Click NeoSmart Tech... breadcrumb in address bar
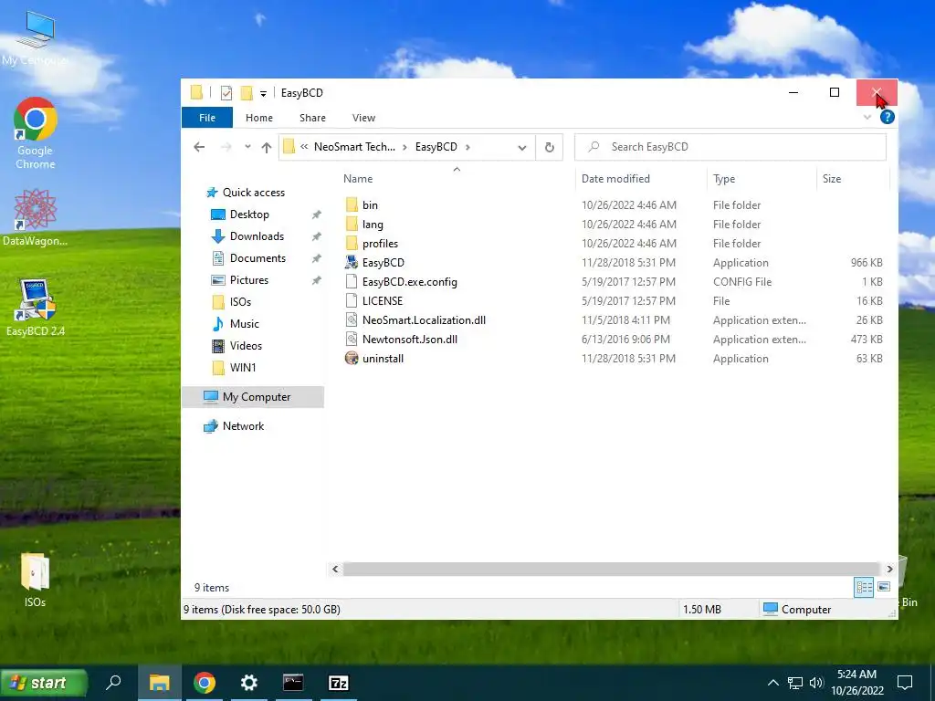The height and width of the screenshot is (701, 935). [x=354, y=147]
